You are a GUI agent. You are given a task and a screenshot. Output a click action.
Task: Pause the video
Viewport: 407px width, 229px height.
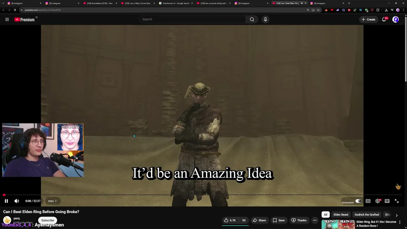tap(6, 201)
